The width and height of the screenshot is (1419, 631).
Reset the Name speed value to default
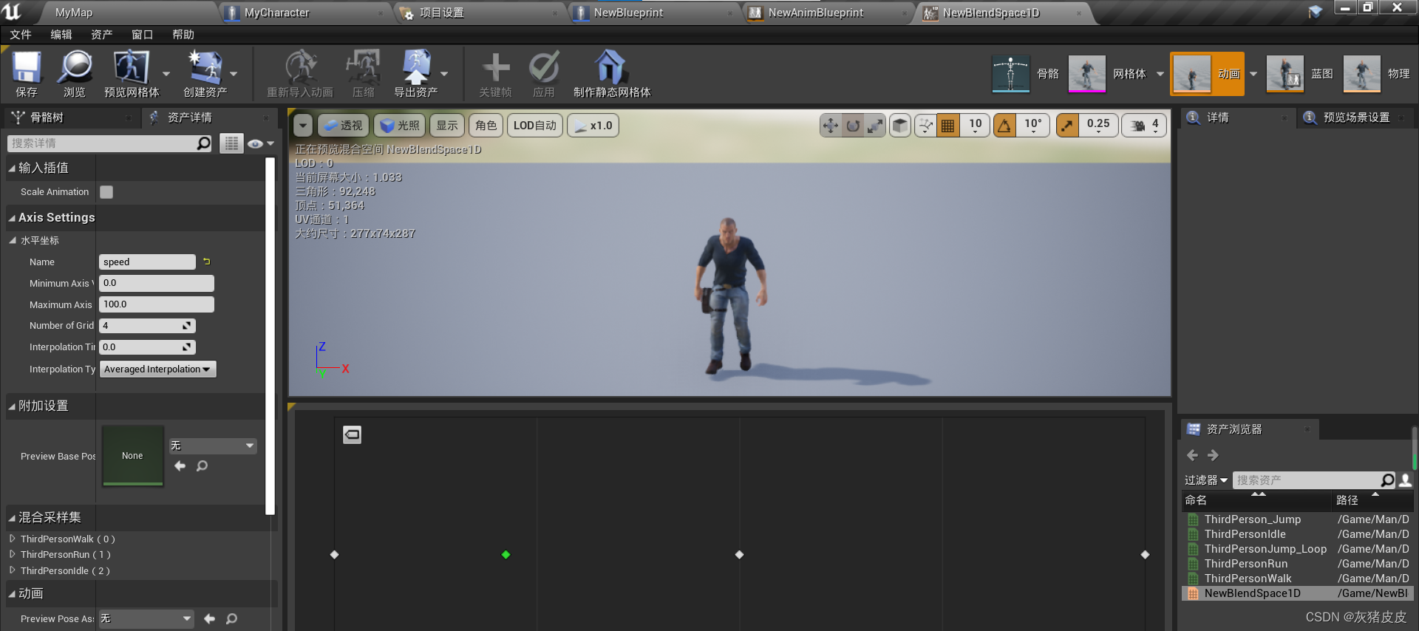coord(207,262)
